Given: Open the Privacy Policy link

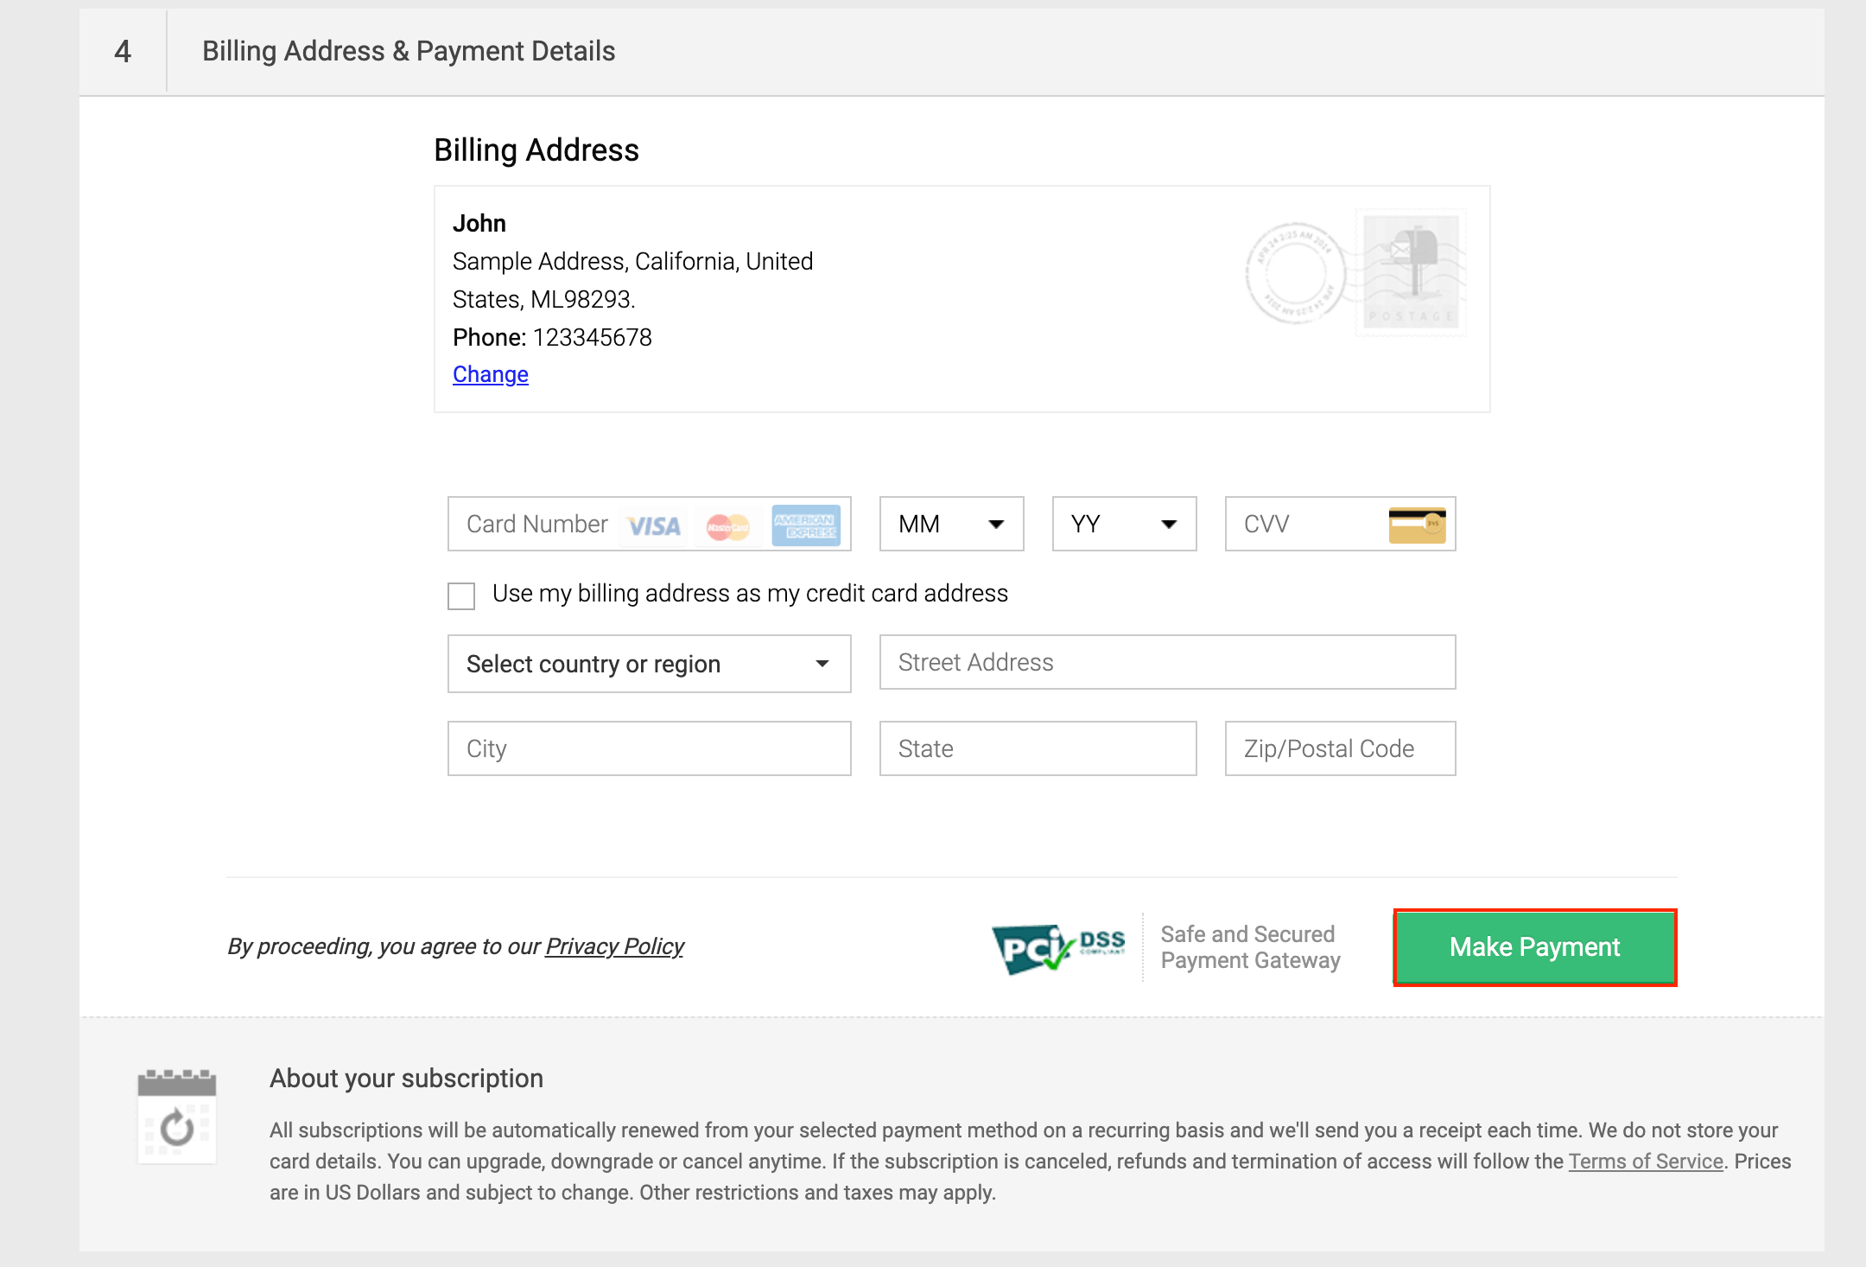Looking at the screenshot, I should pyautogui.click(x=614, y=946).
